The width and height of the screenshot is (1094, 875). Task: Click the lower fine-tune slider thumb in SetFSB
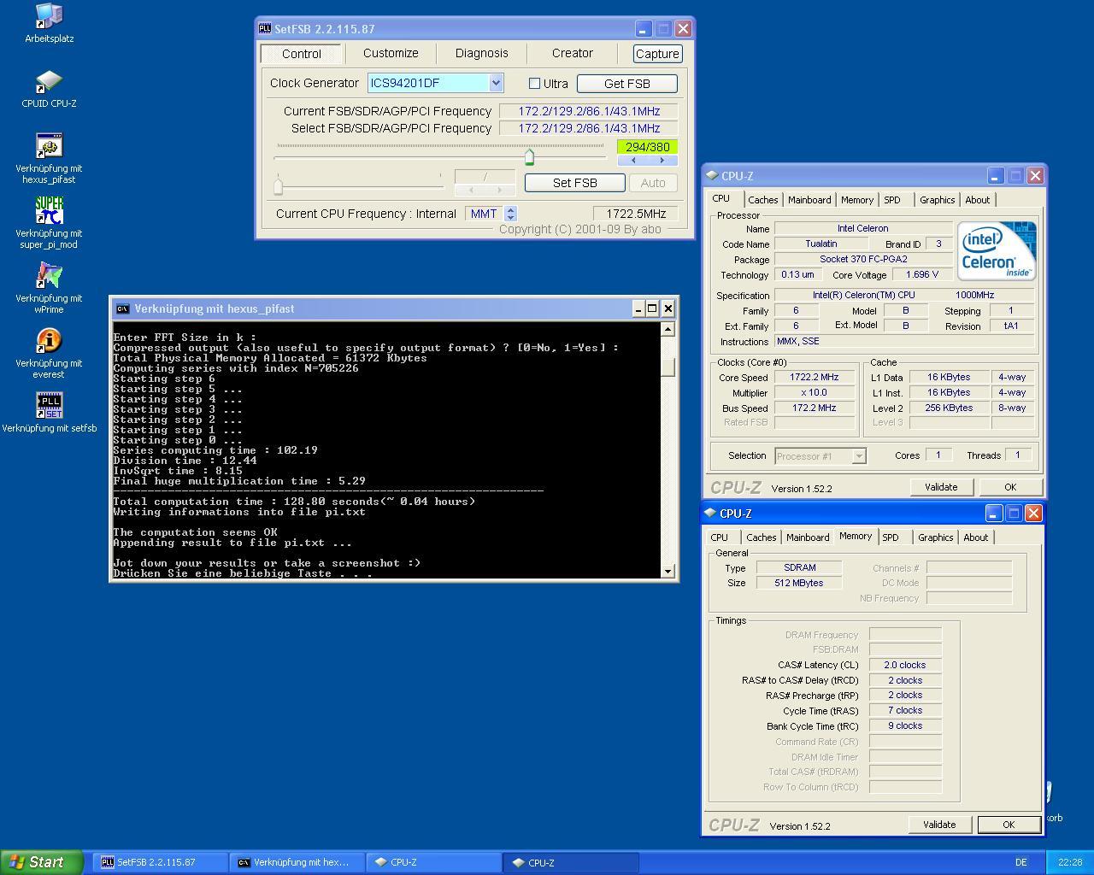click(x=278, y=185)
